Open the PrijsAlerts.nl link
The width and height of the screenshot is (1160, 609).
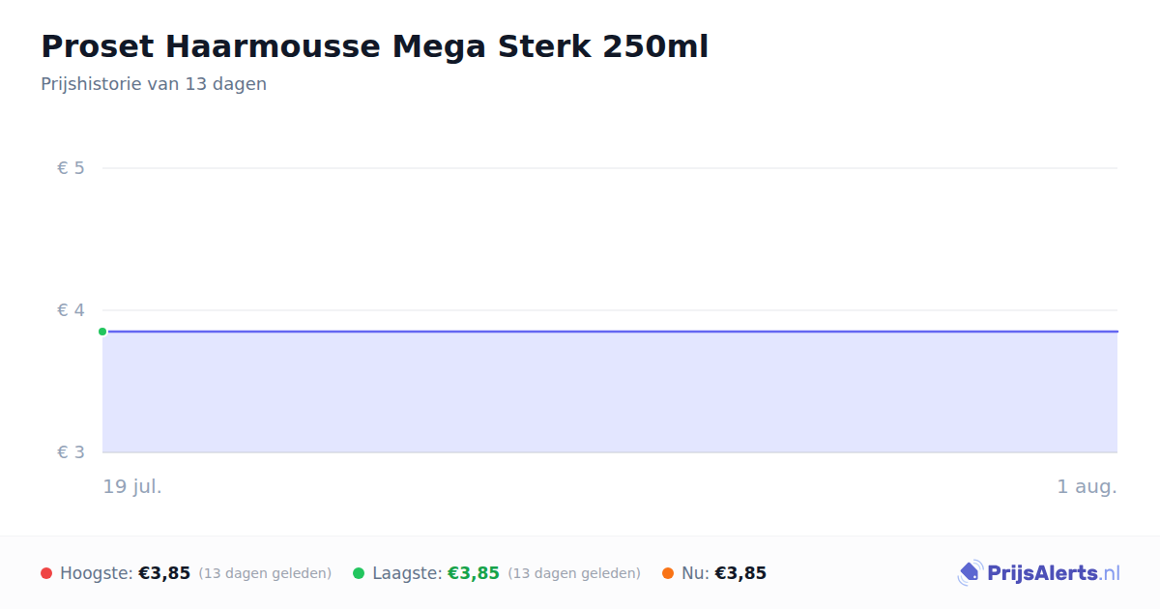[x=1038, y=573]
